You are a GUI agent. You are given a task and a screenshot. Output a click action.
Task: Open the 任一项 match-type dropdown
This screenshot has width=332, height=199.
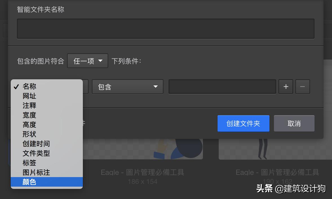[x=87, y=60]
